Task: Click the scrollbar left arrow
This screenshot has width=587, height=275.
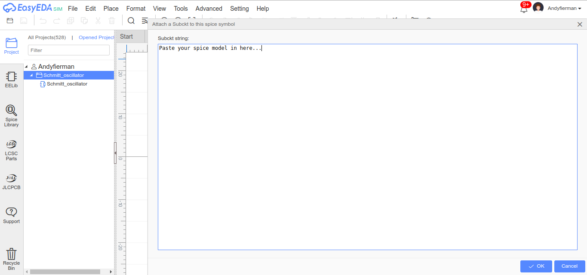Action: (27, 272)
